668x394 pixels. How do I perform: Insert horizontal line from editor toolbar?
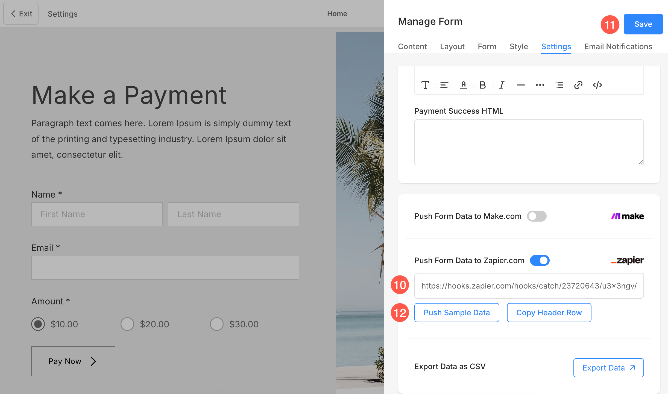click(521, 85)
